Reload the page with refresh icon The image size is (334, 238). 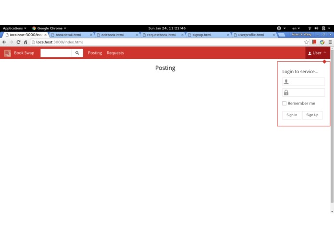click(x=19, y=42)
